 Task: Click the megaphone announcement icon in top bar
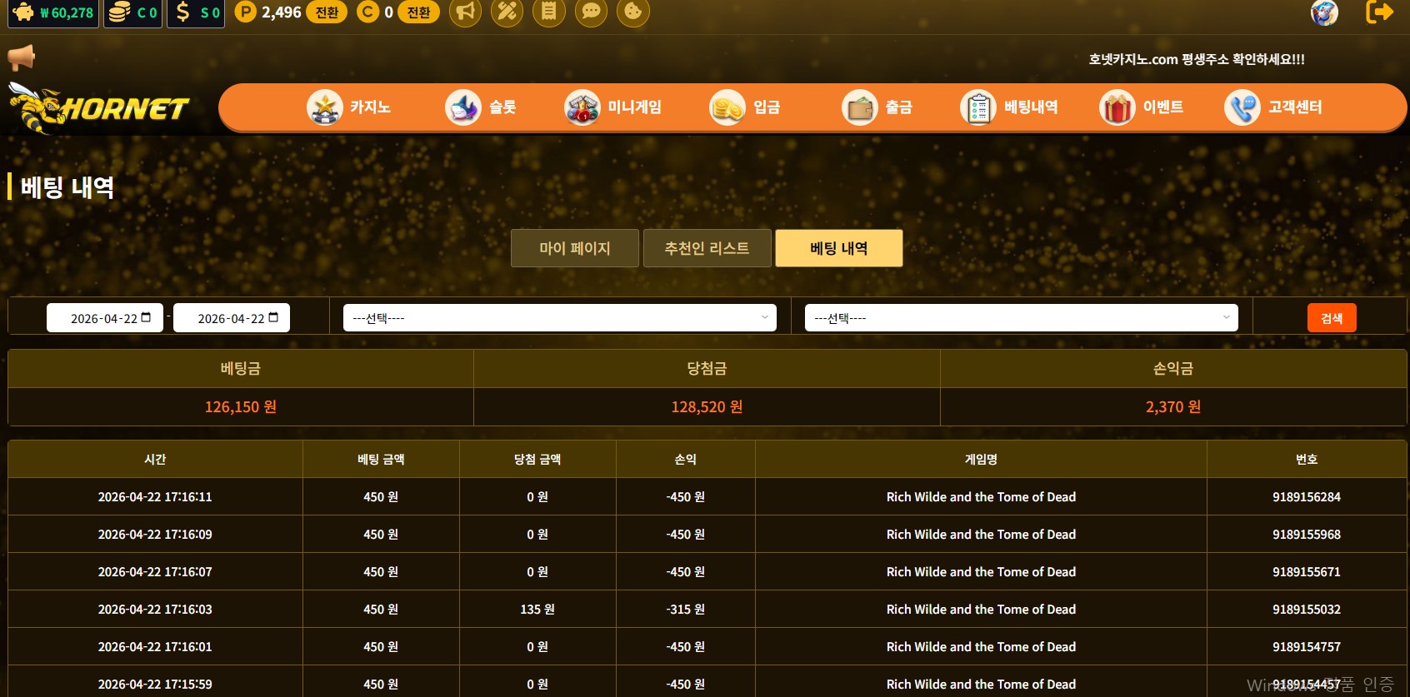coord(466,12)
